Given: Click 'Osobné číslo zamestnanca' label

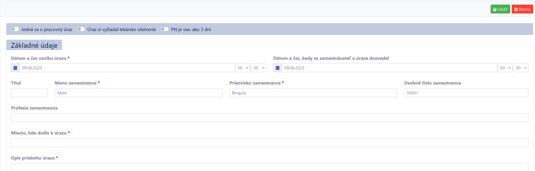Looking at the screenshot, I should click(x=432, y=83).
